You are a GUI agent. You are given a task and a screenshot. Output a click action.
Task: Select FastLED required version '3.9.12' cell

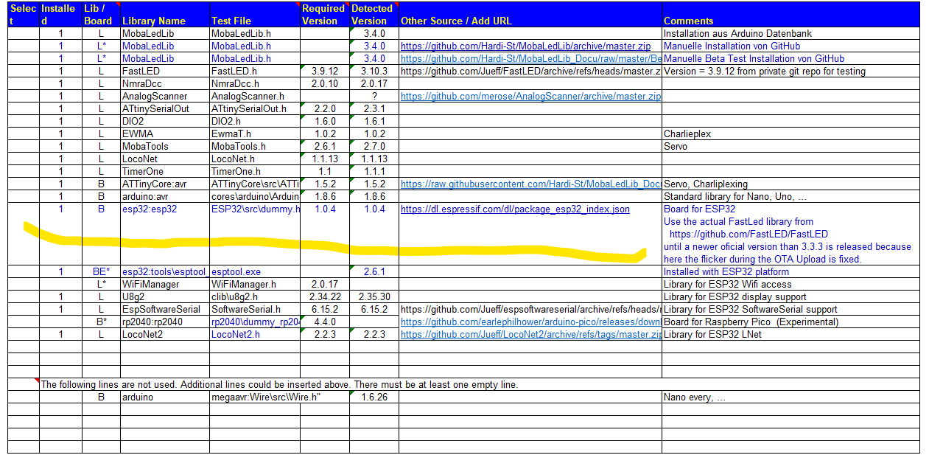[x=325, y=72]
